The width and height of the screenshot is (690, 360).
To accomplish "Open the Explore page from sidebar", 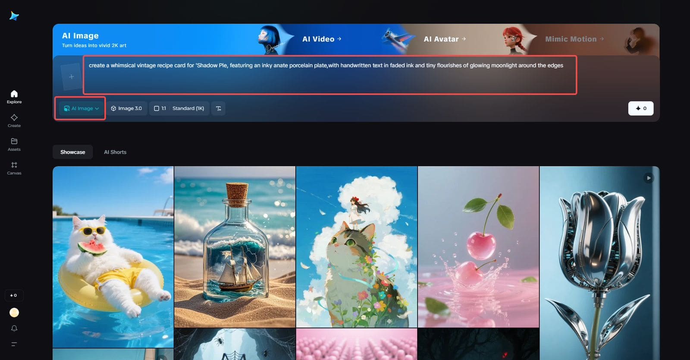I will (14, 97).
